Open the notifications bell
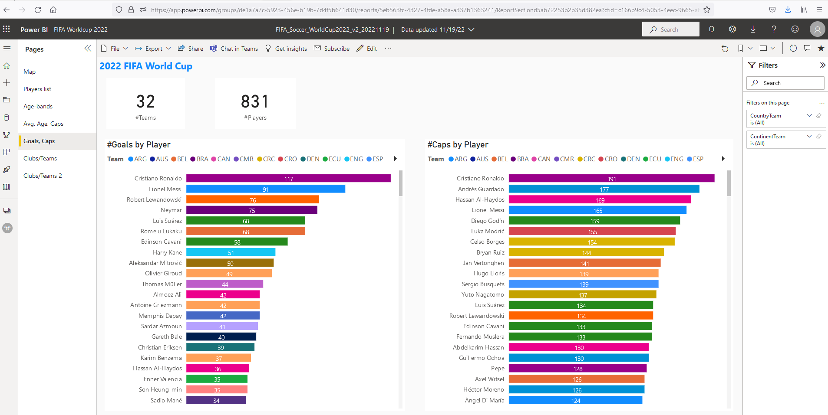 click(712, 29)
